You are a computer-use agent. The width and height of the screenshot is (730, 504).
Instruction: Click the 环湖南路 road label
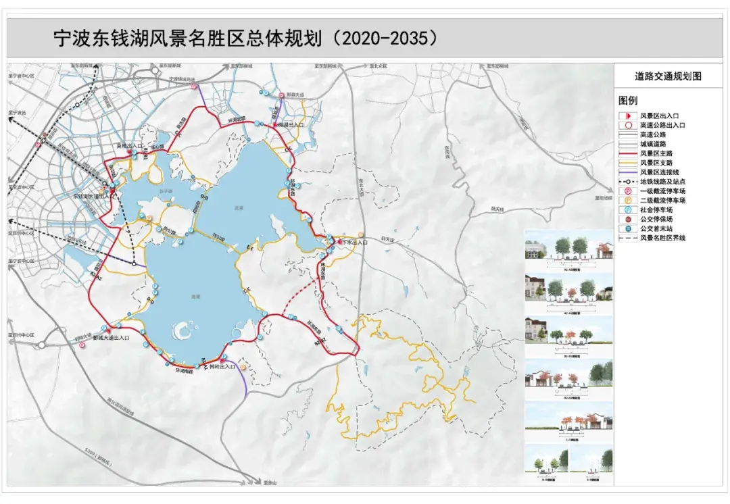tap(184, 371)
